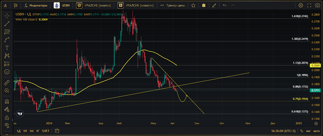This screenshot has height=136, width=323.
Task: Activate the zoom-in magnifier tool
Action: [x=7, y=91]
